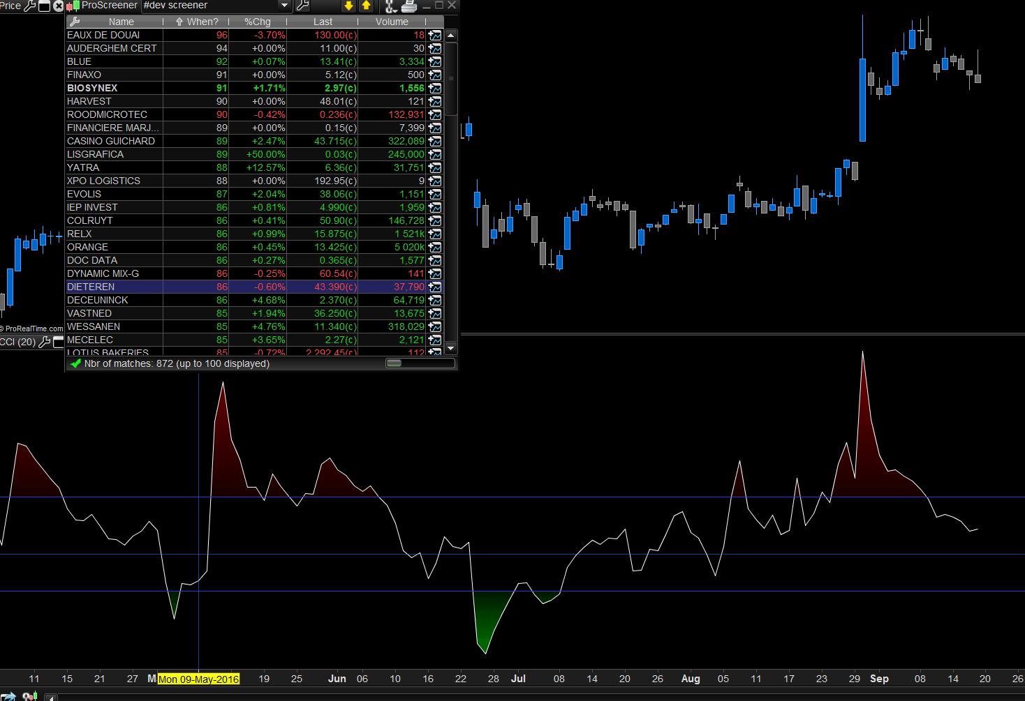
Task: Click the Aug label on the time axis
Action: click(x=691, y=679)
